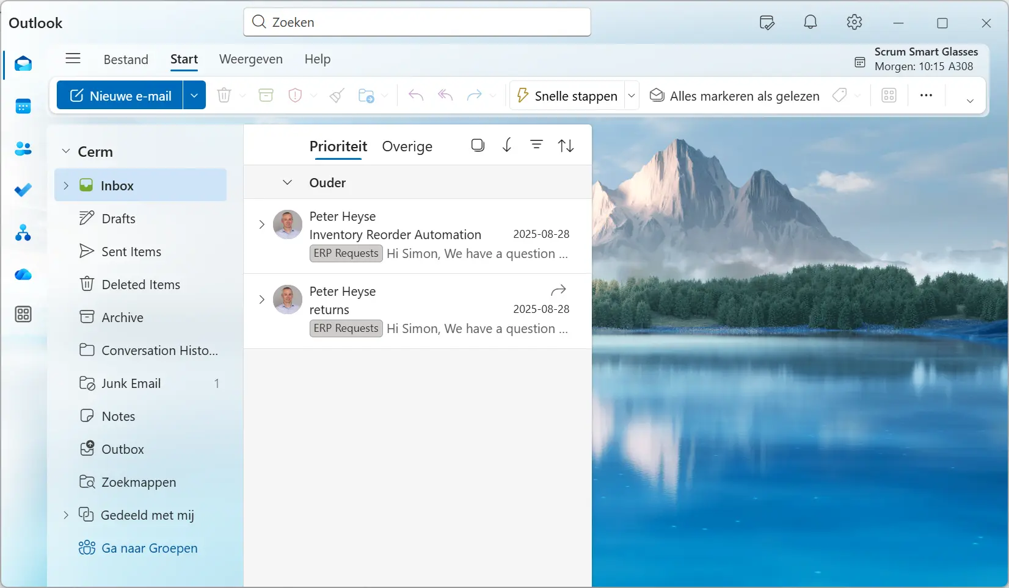The image size is (1009, 588).
Task: Select Ga naar Groepen link
Action: point(148,548)
